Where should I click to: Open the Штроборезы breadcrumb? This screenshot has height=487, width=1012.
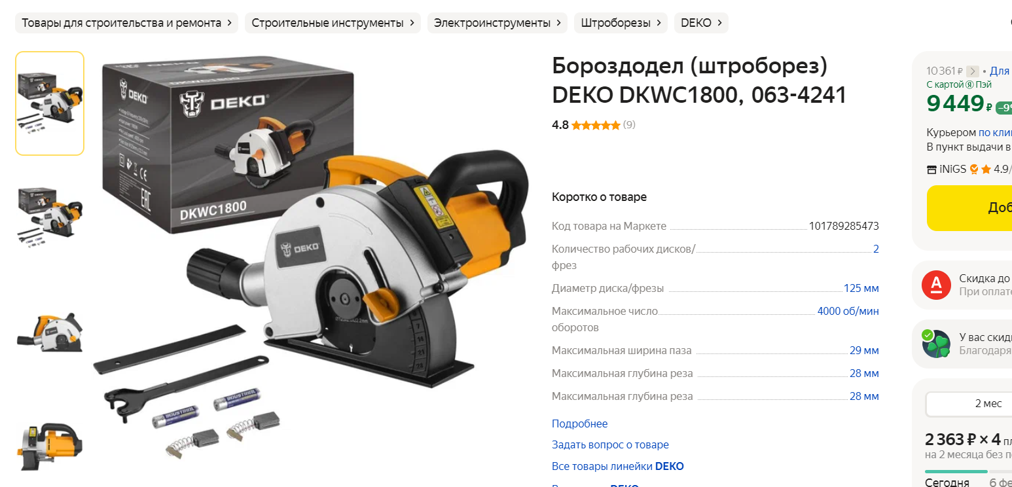coord(621,23)
